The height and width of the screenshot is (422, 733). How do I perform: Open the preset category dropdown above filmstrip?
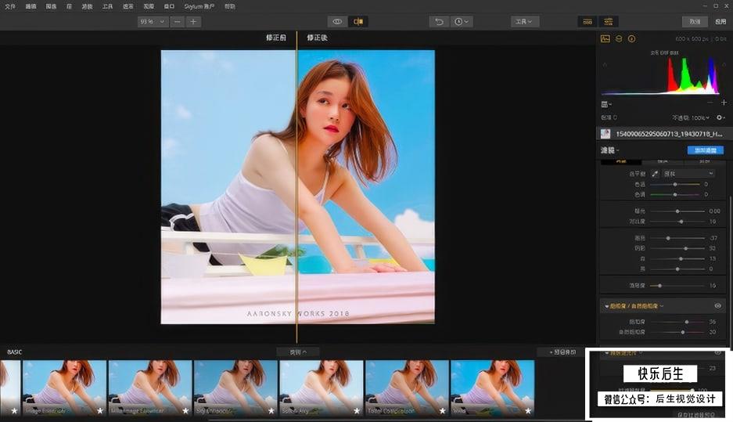[x=298, y=352]
